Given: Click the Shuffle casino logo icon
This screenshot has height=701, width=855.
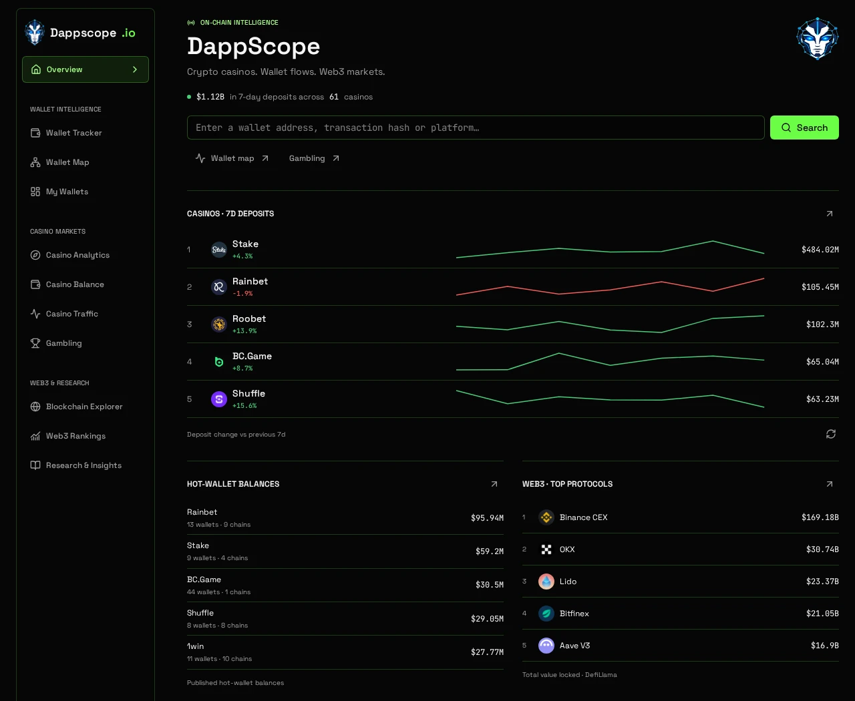Looking at the screenshot, I should [219, 399].
